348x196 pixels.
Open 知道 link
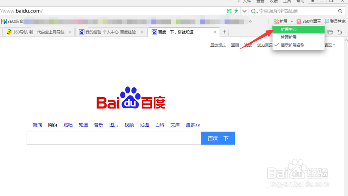tap(83, 125)
